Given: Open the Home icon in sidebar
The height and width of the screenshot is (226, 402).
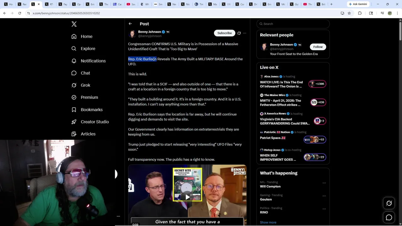Looking at the screenshot, I should [74, 36].
